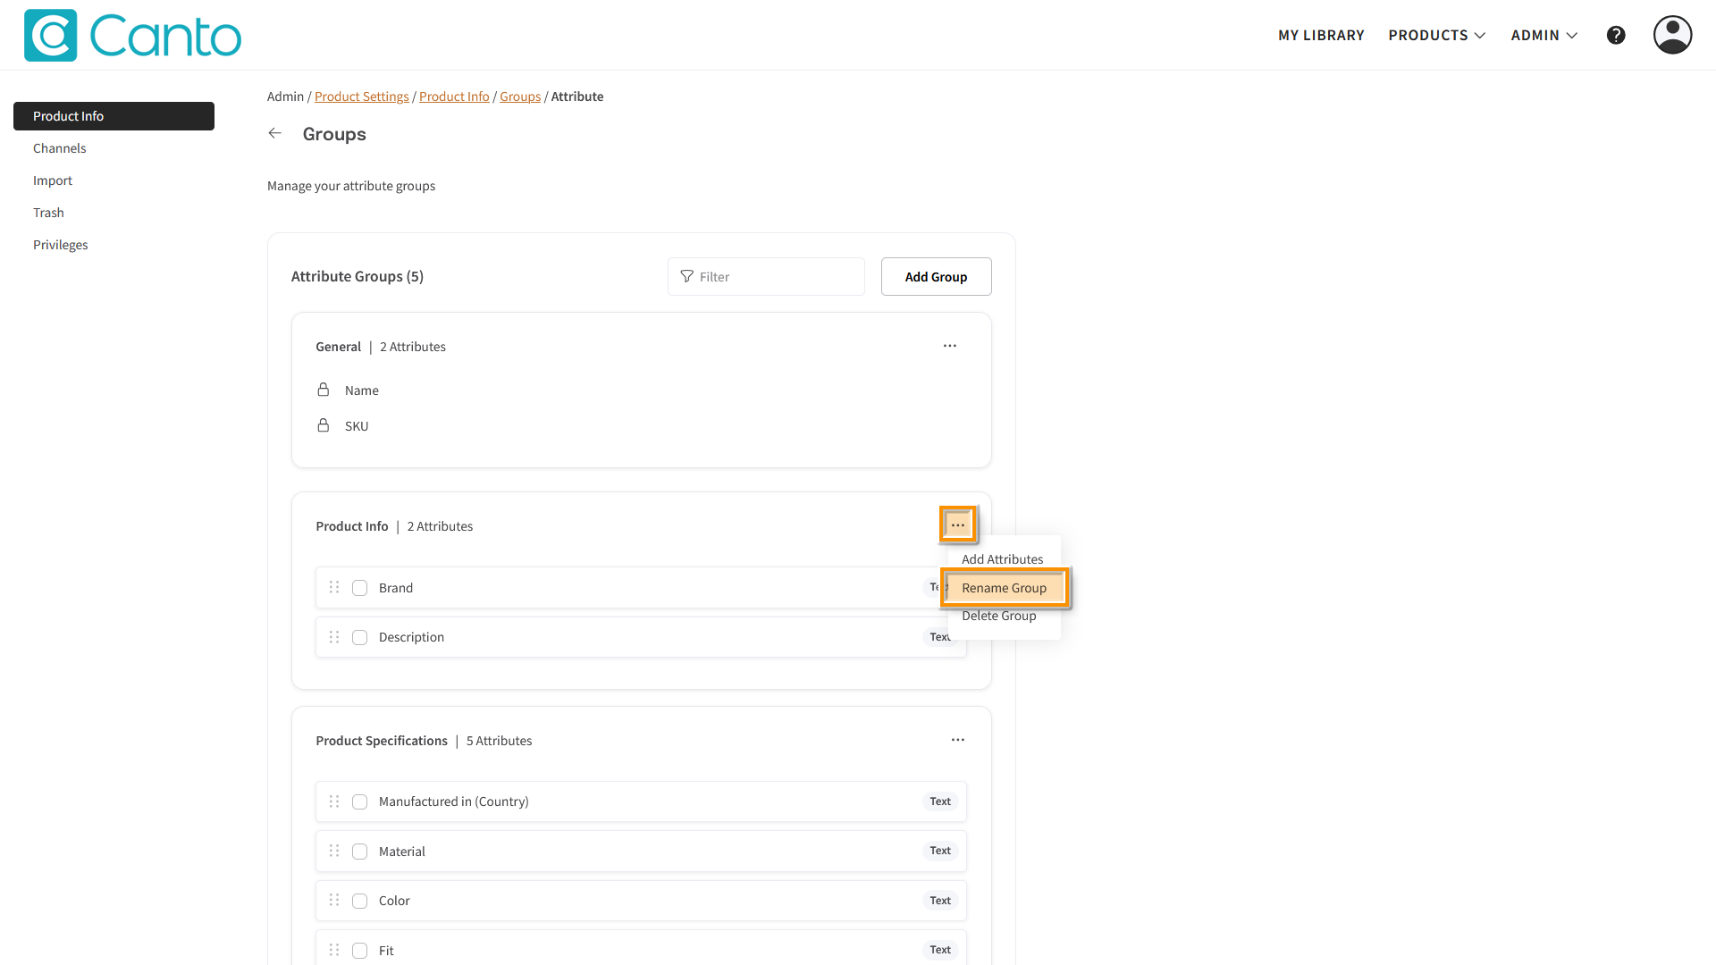
Task: Click the Color attribute label
Action: 394,901
